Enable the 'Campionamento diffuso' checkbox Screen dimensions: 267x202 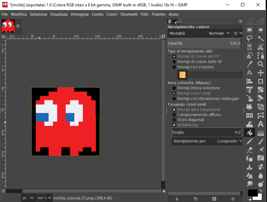point(174,115)
